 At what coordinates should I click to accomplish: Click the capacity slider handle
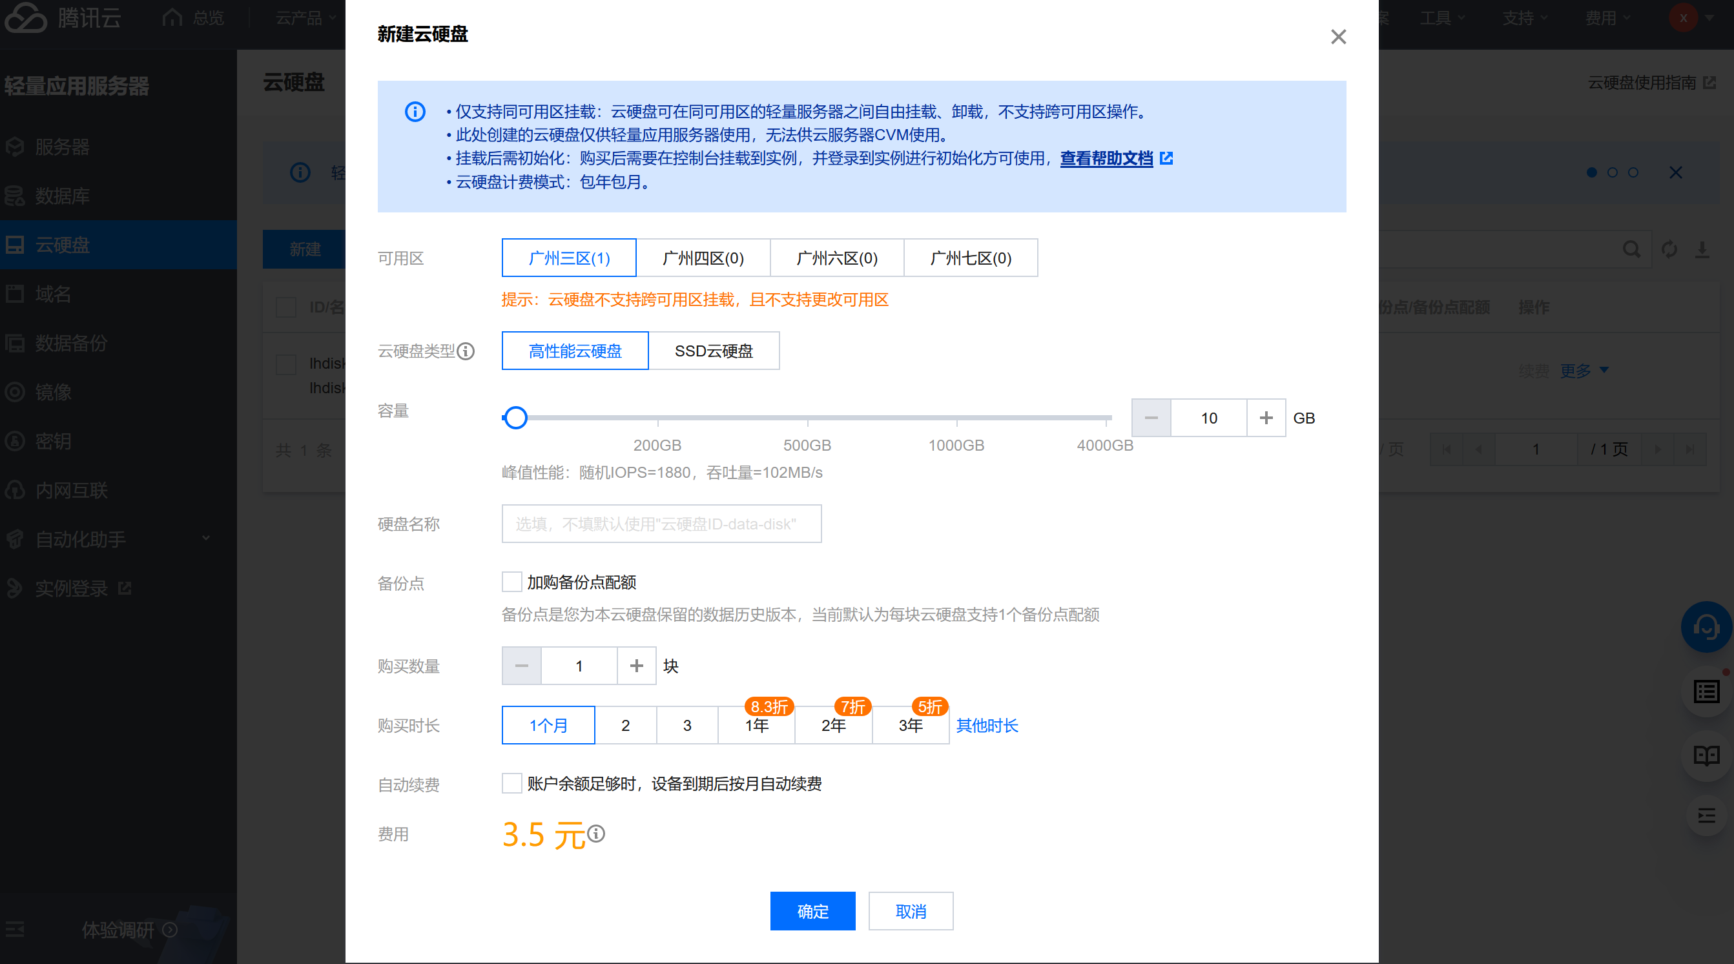pyautogui.click(x=515, y=418)
